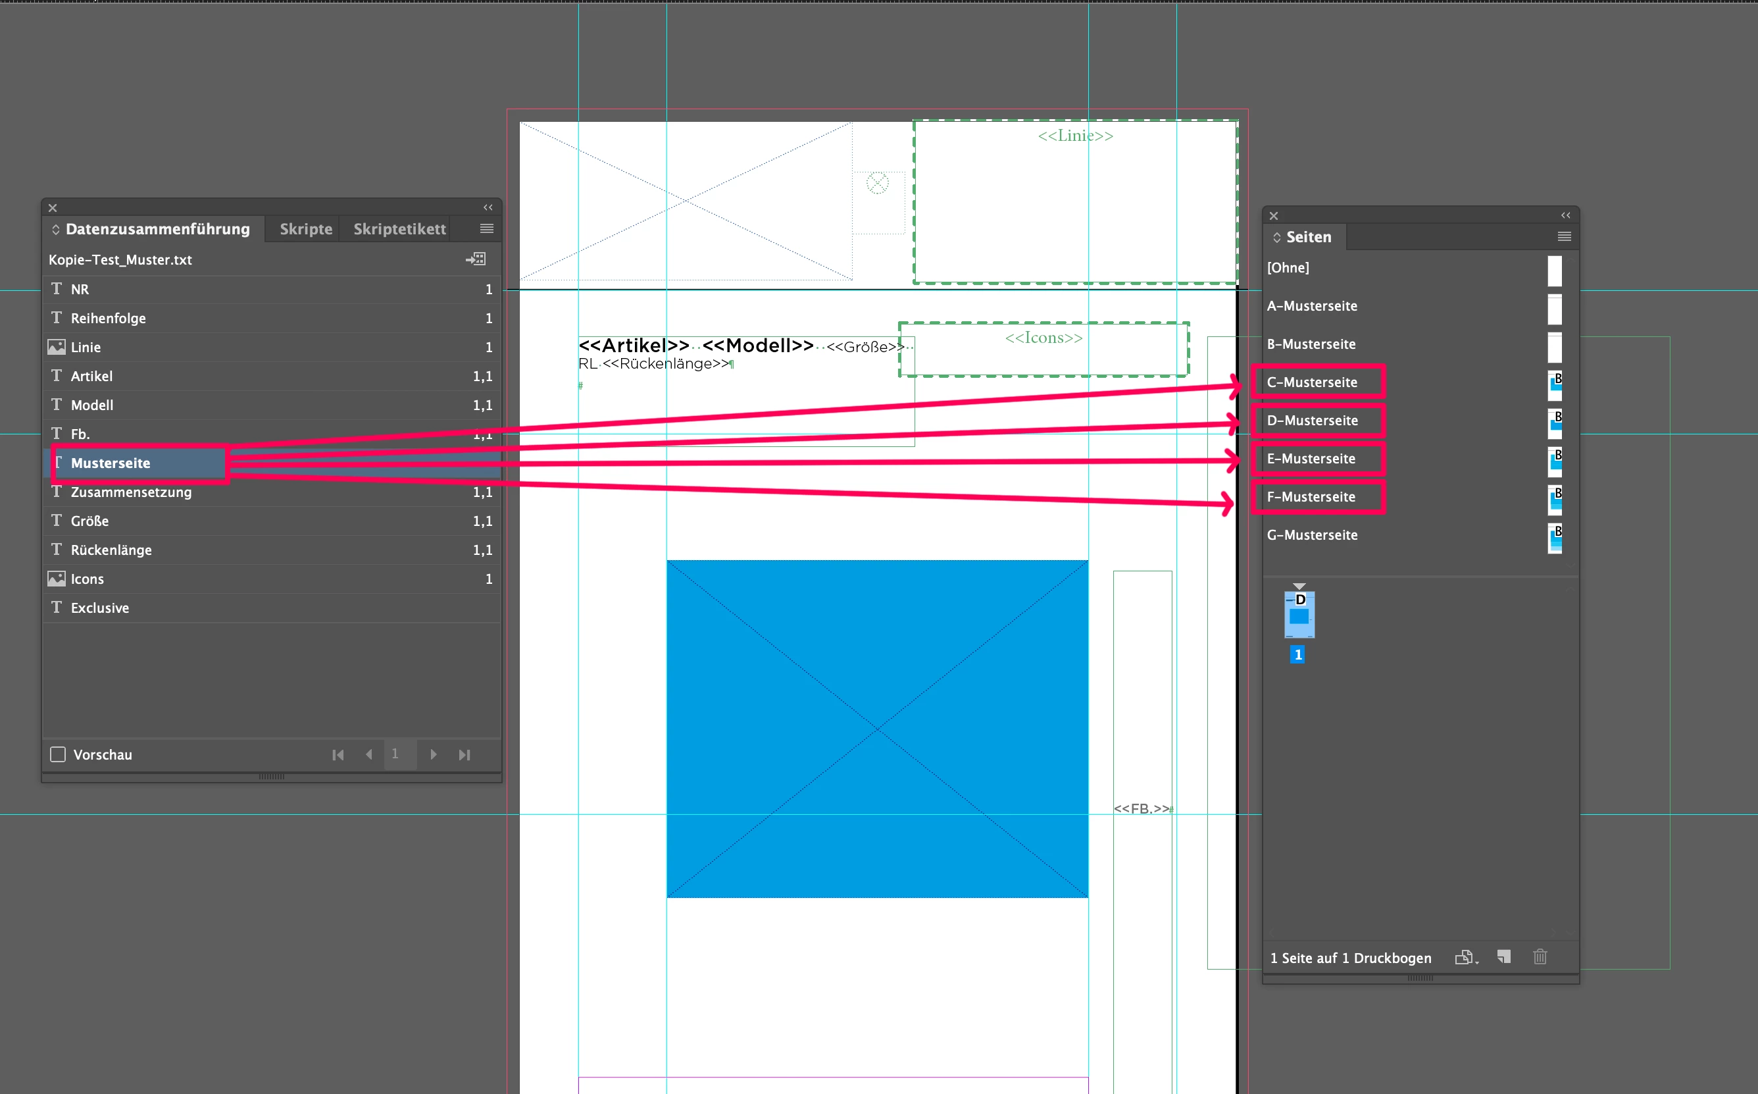Select the G-Musterseite master page

coord(1312,534)
